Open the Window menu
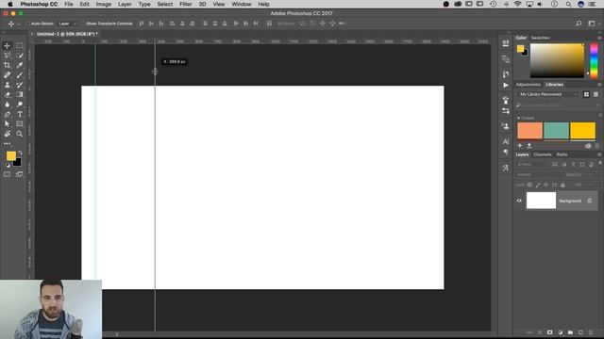 click(242, 4)
